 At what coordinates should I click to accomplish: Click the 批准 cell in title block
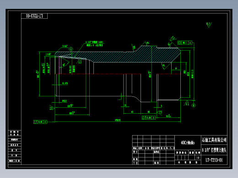coord(157,163)
